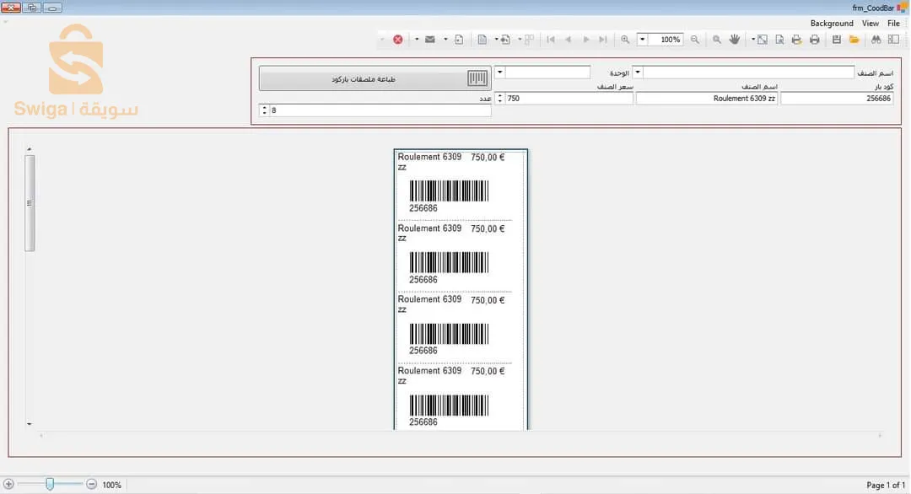
Task: Click the export document toolbar icon
Action: point(505,40)
